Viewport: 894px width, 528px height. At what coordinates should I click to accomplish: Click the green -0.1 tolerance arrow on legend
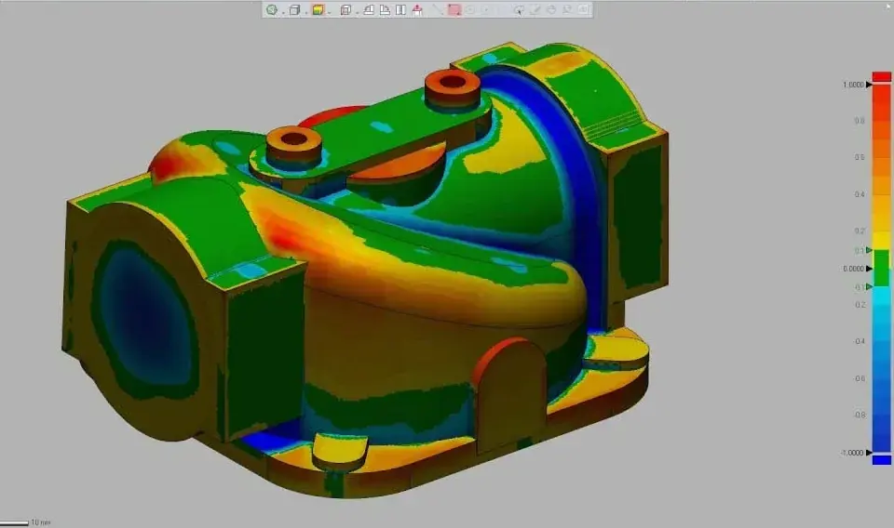pos(869,286)
